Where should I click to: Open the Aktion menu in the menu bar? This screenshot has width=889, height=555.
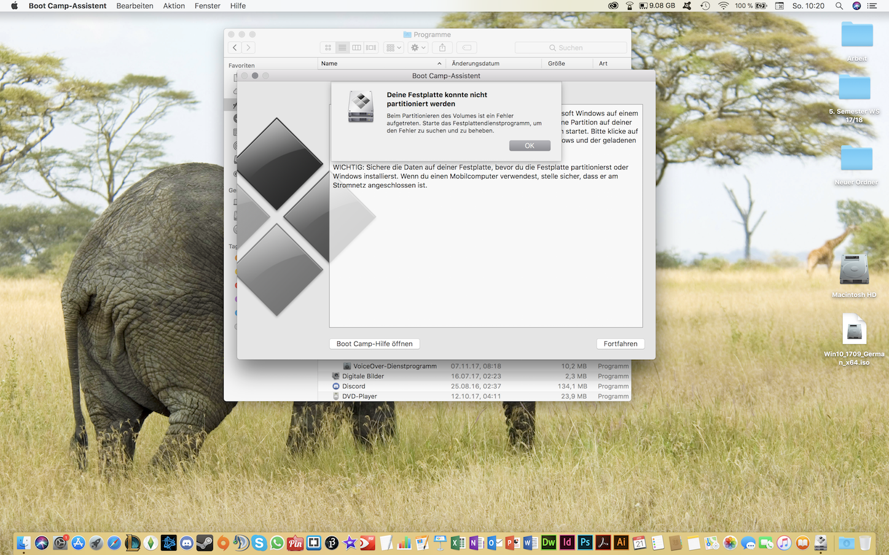(x=174, y=6)
